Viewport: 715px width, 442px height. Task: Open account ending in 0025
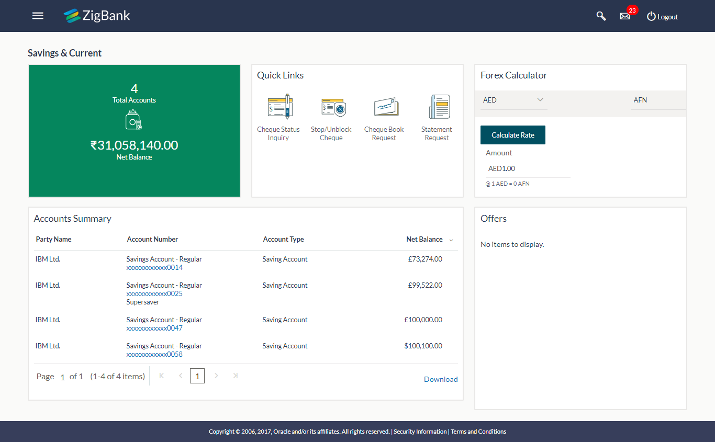(154, 293)
